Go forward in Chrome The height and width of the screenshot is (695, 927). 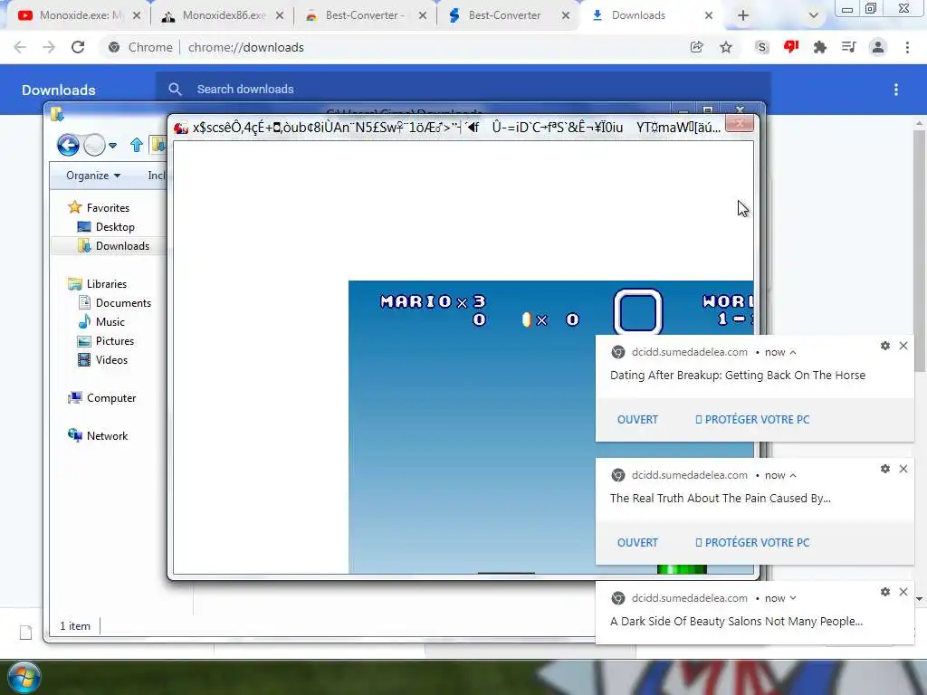pos(49,47)
